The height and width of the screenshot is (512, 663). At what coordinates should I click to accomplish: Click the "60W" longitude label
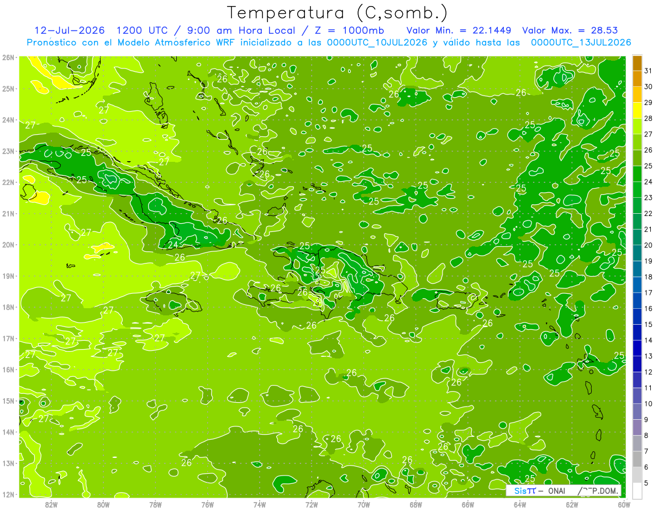tap(624, 504)
